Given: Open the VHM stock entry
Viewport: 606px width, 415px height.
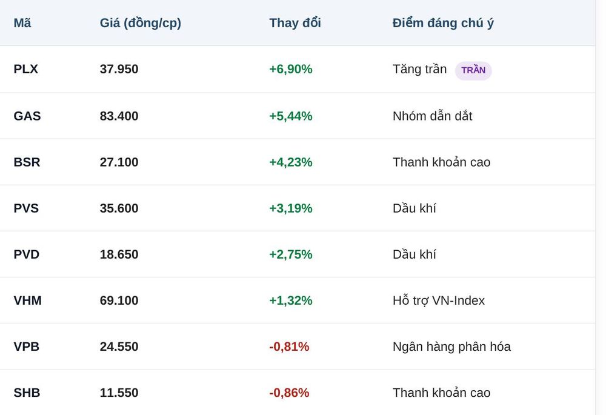Looking at the screenshot, I should point(298,300).
